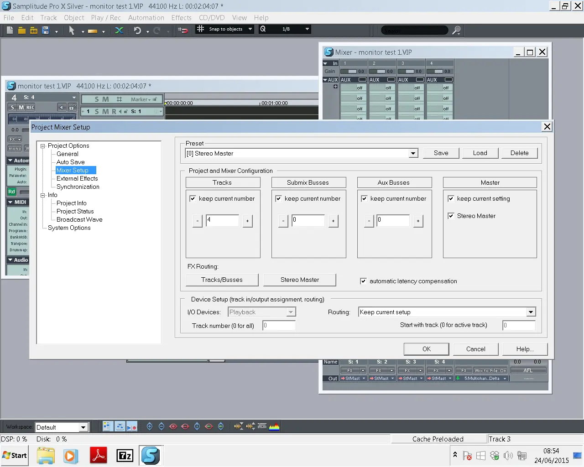Screen dimensions: 584x467
Task: Click the Stereo Master FX Routing button
Action: tap(300, 280)
